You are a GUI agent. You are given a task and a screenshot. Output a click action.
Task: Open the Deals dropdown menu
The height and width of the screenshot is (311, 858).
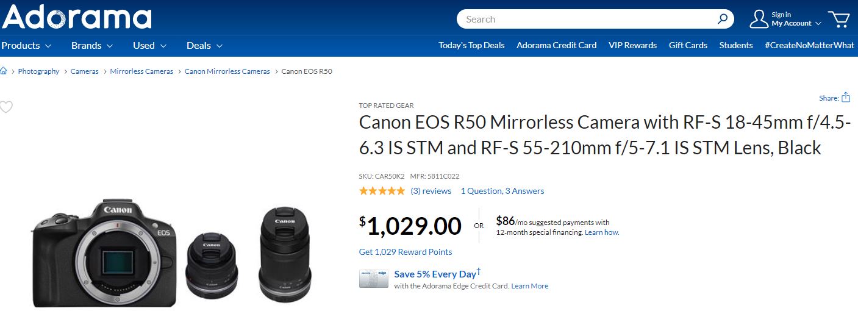coord(204,46)
